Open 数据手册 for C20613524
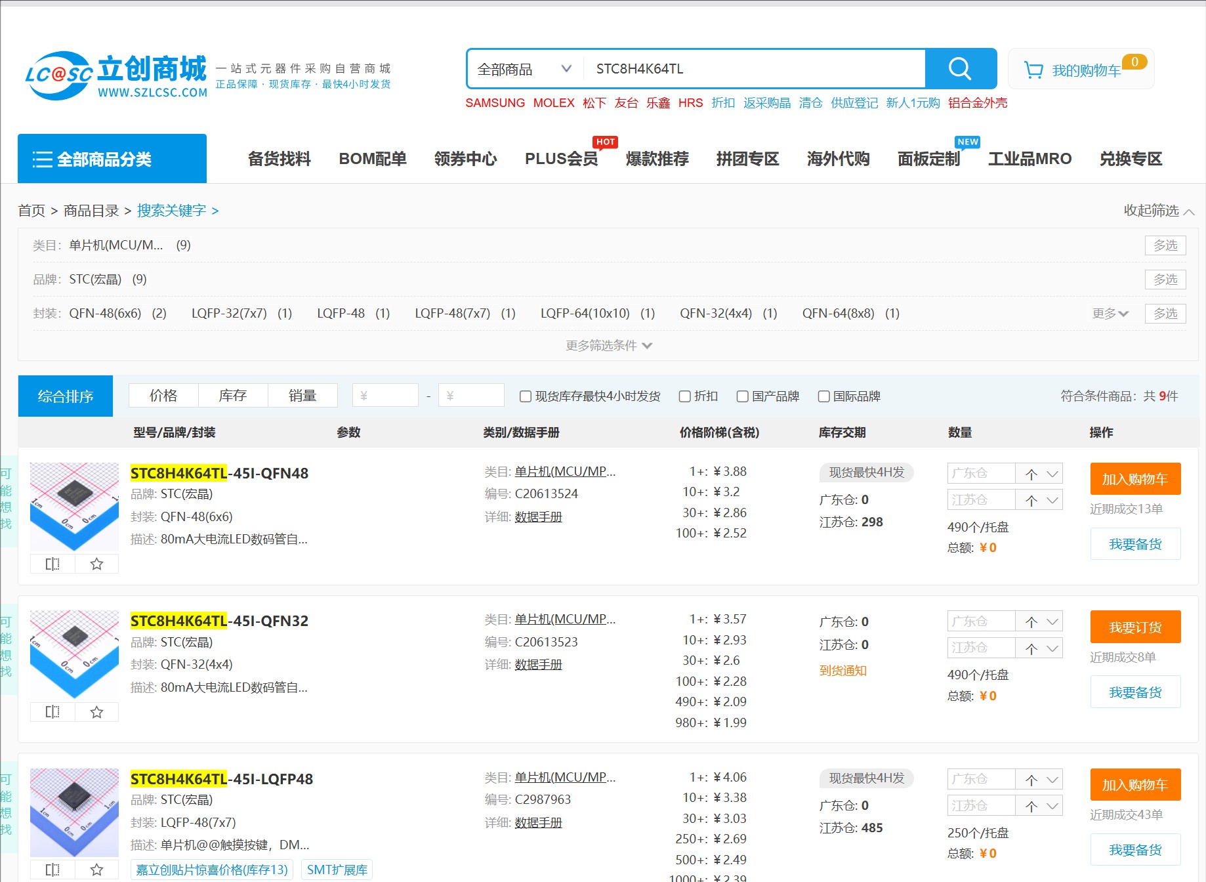1206x882 pixels. pos(538,517)
